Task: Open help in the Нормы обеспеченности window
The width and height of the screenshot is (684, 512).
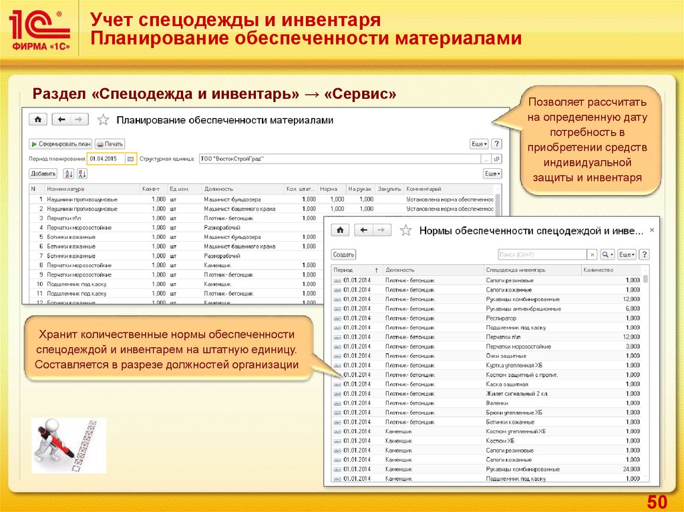Action: [644, 255]
